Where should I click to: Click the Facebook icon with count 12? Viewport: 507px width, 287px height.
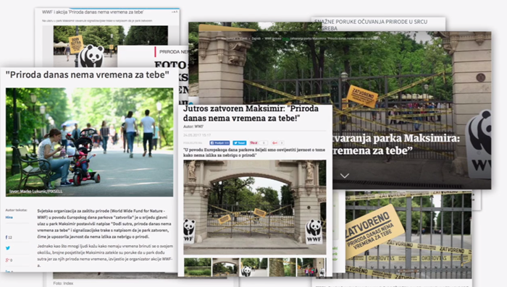pos(9,237)
